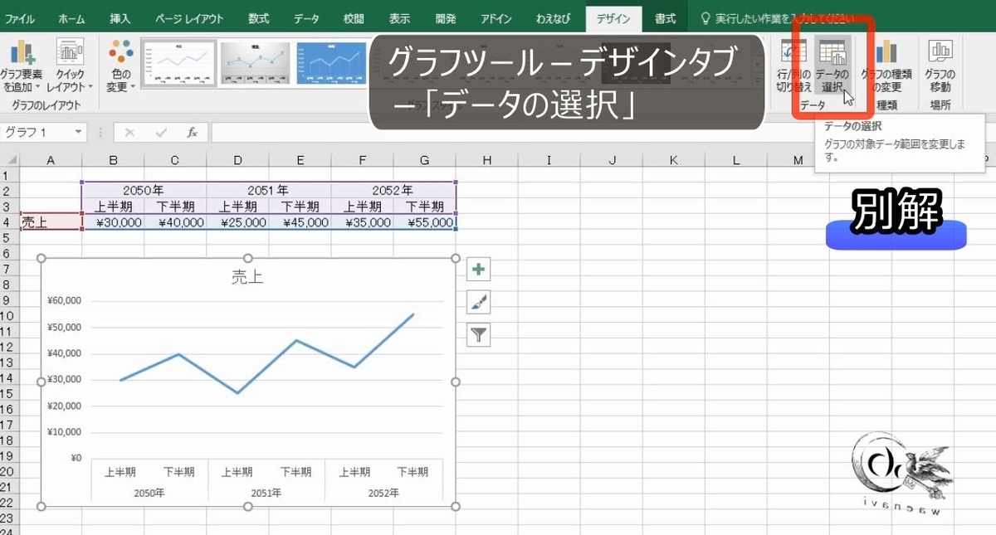Open クイックレイアウト quick layout gallery
Viewport: 996px width, 535px height.
(70, 66)
